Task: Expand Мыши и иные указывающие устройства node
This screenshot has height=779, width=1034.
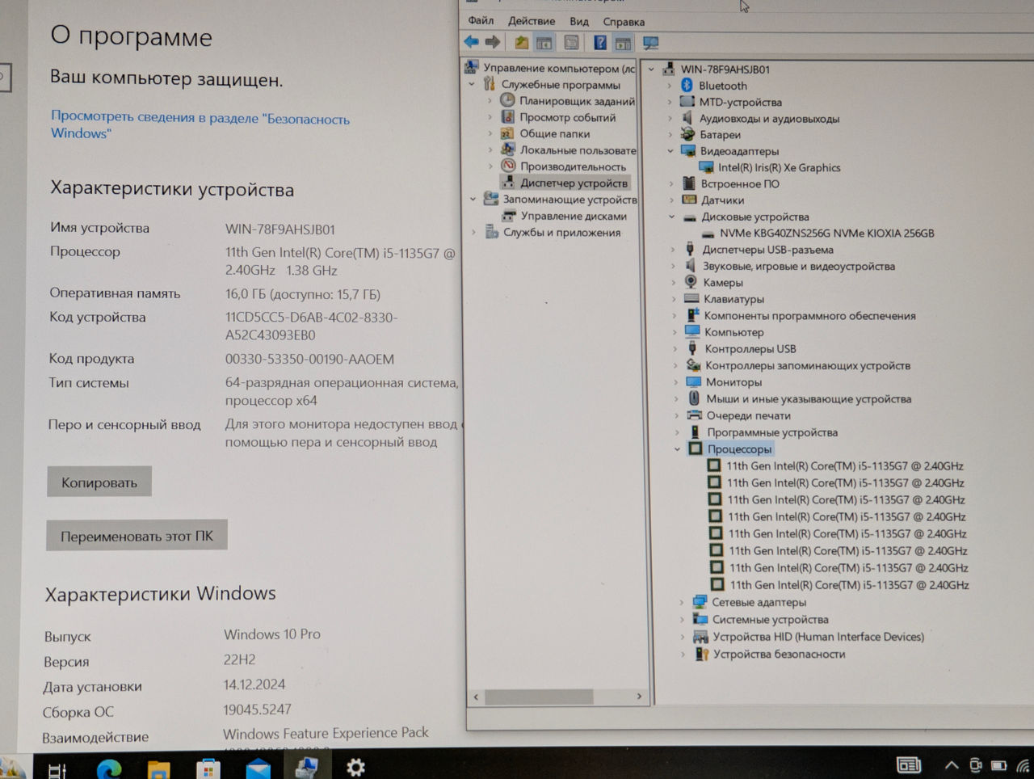Action: 676,399
